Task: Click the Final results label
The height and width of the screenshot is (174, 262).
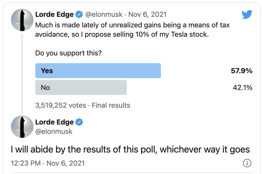Action: (111, 105)
